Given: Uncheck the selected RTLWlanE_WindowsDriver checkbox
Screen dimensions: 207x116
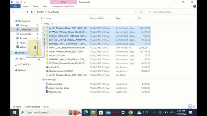Looking at the screenshot, I should [44, 32].
